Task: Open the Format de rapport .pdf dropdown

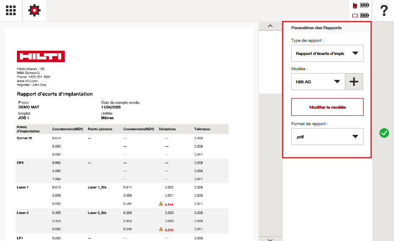Action: [327, 137]
